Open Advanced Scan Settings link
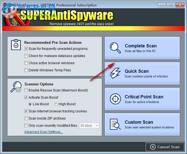187x154 pixels. (x=44, y=132)
